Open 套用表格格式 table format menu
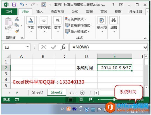151x115 pixels. [x=79, y=25]
